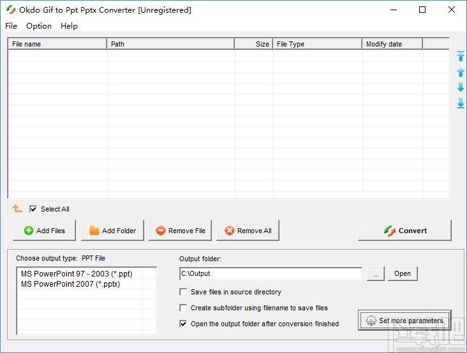This screenshot has height=353, width=467.
Task: Click the Add Files button
Action: point(45,231)
